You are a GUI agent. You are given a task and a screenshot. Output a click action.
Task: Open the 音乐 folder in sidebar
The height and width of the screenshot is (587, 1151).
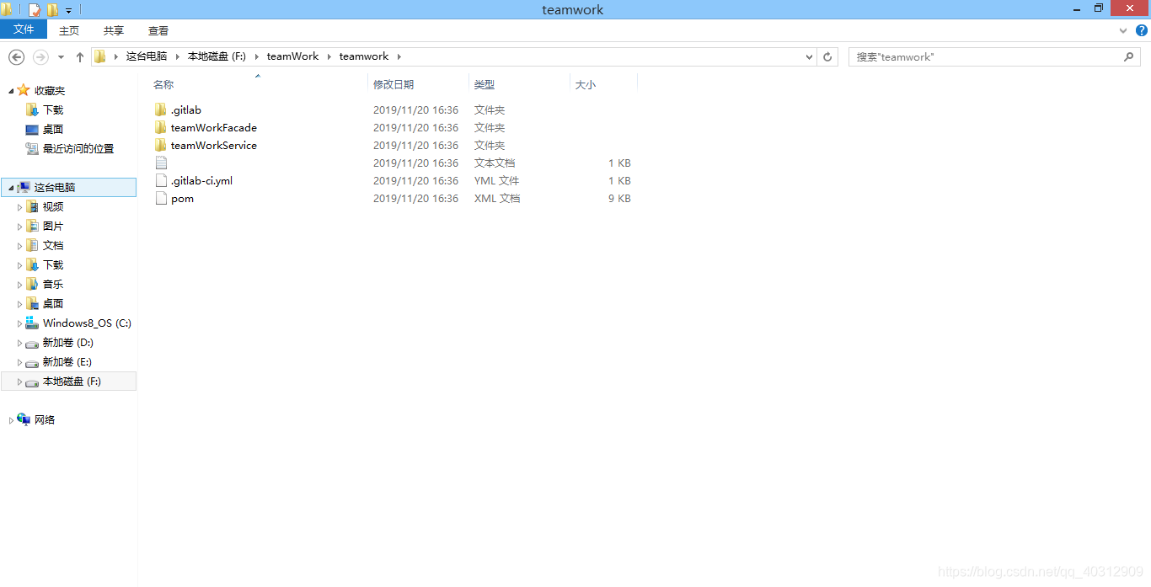point(53,285)
